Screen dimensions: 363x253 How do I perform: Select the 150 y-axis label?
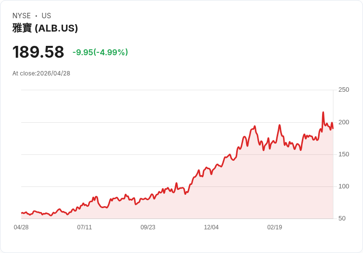coord(344,154)
